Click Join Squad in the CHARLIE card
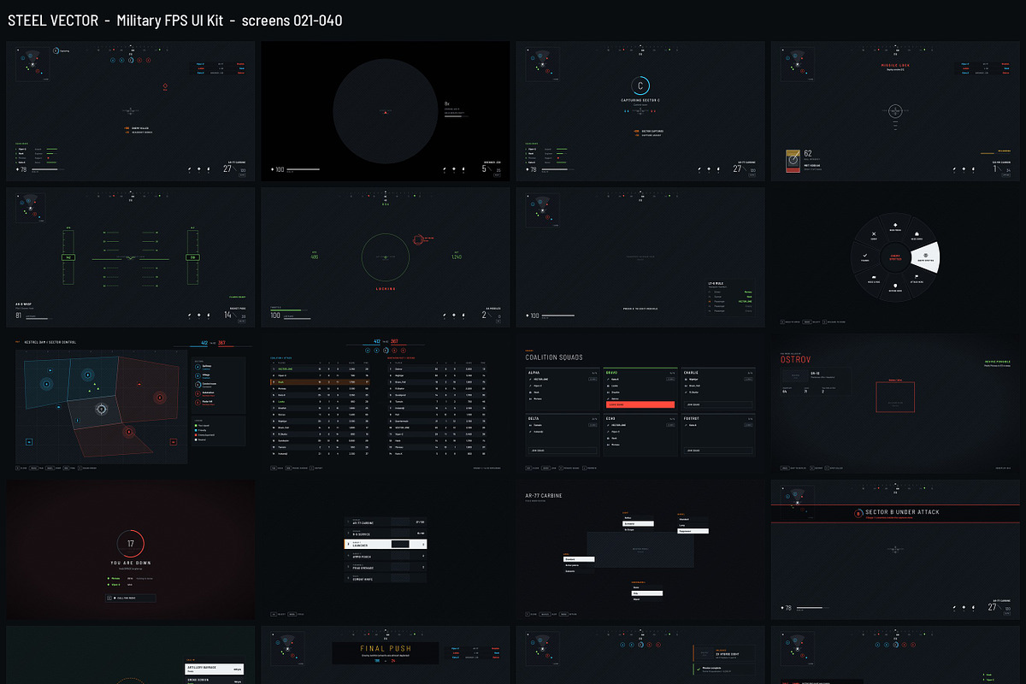The height and width of the screenshot is (684, 1026). [718, 404]
